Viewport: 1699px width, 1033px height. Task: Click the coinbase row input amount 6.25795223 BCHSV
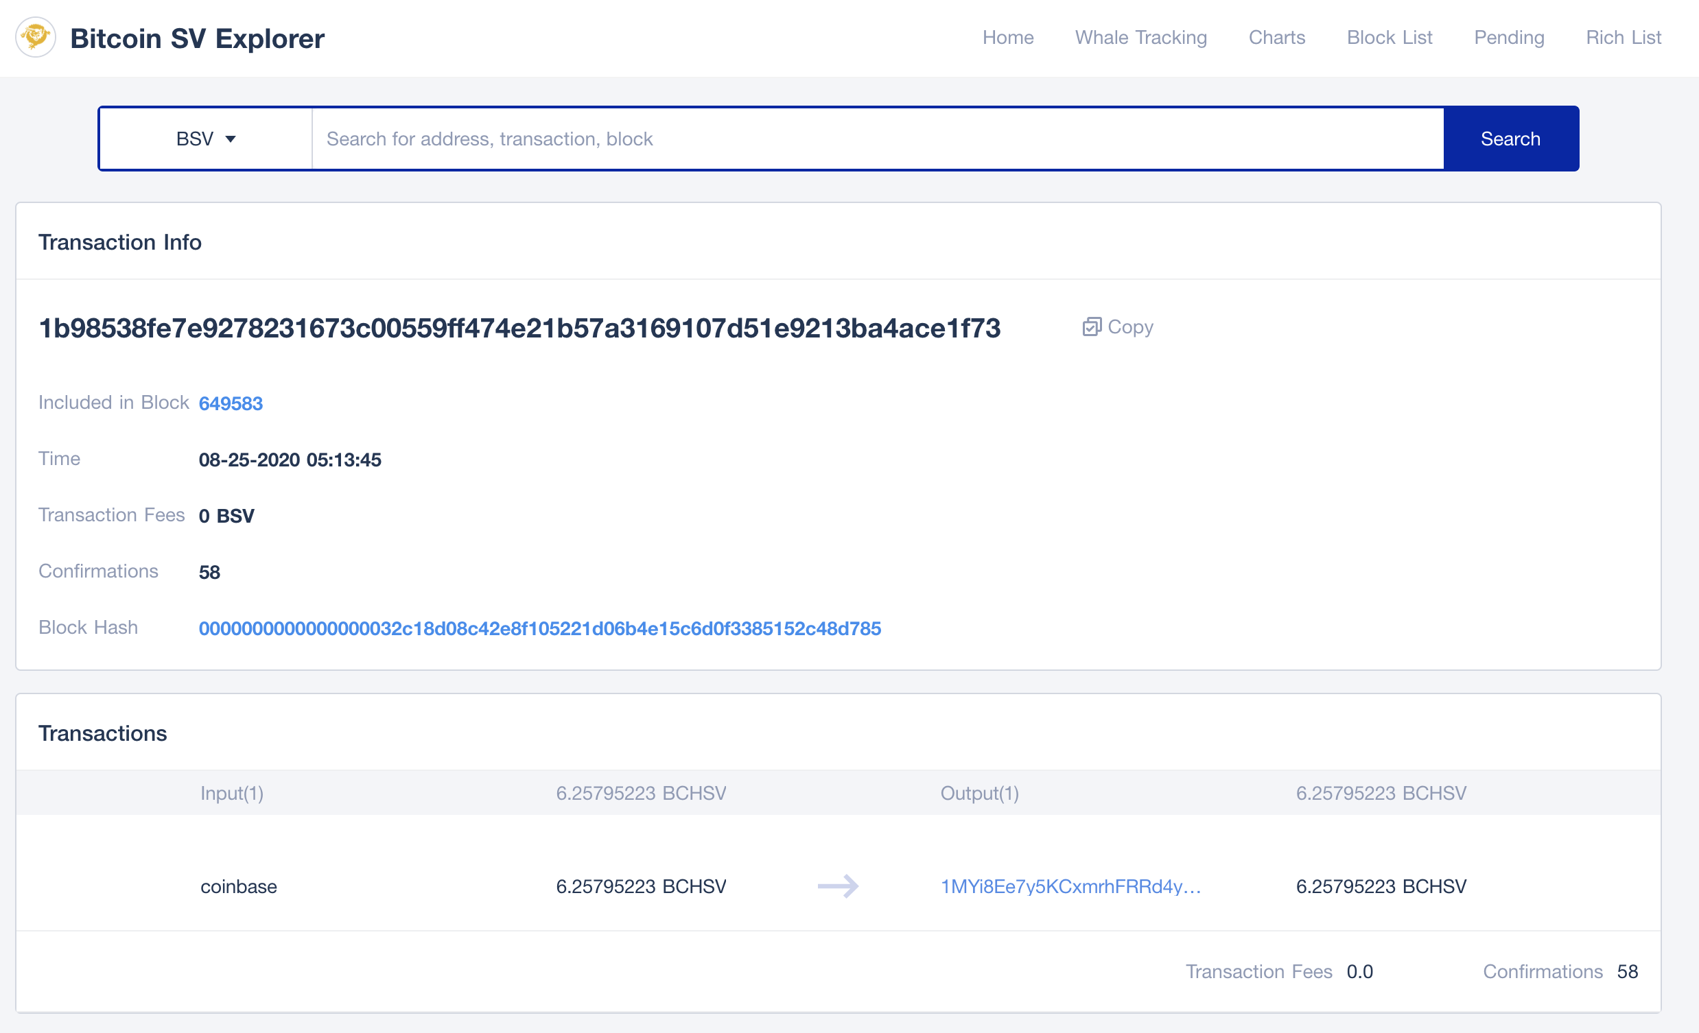click(641, 886)
